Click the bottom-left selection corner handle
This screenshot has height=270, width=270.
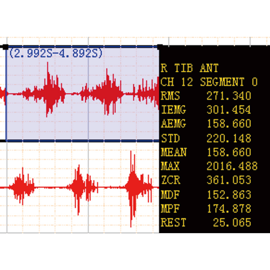pyautogui.click(x=5, y=140)
